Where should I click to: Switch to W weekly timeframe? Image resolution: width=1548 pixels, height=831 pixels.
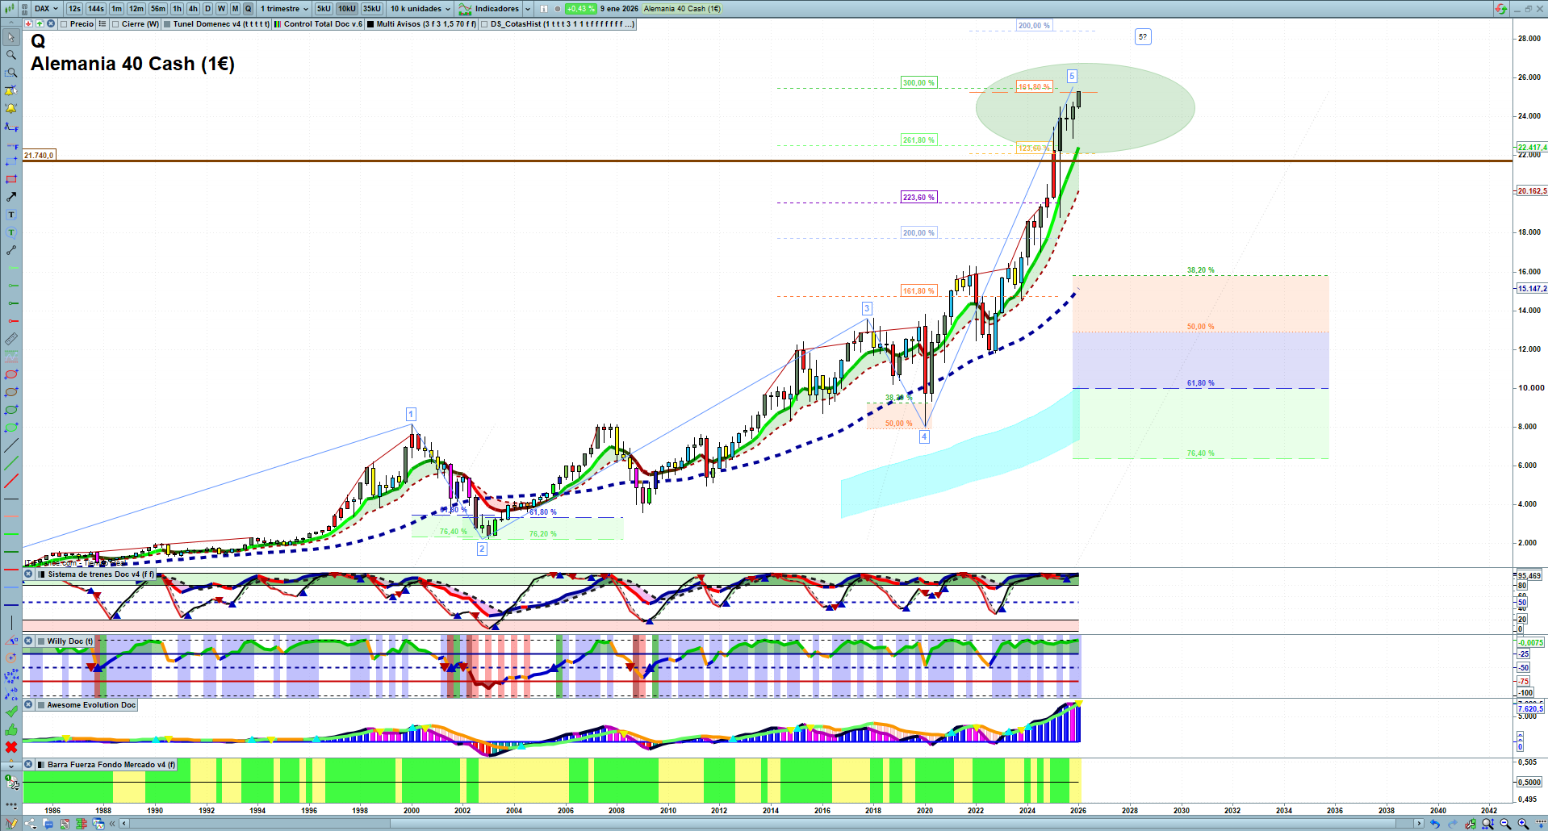pyautogui.click(x=221, y=9)
